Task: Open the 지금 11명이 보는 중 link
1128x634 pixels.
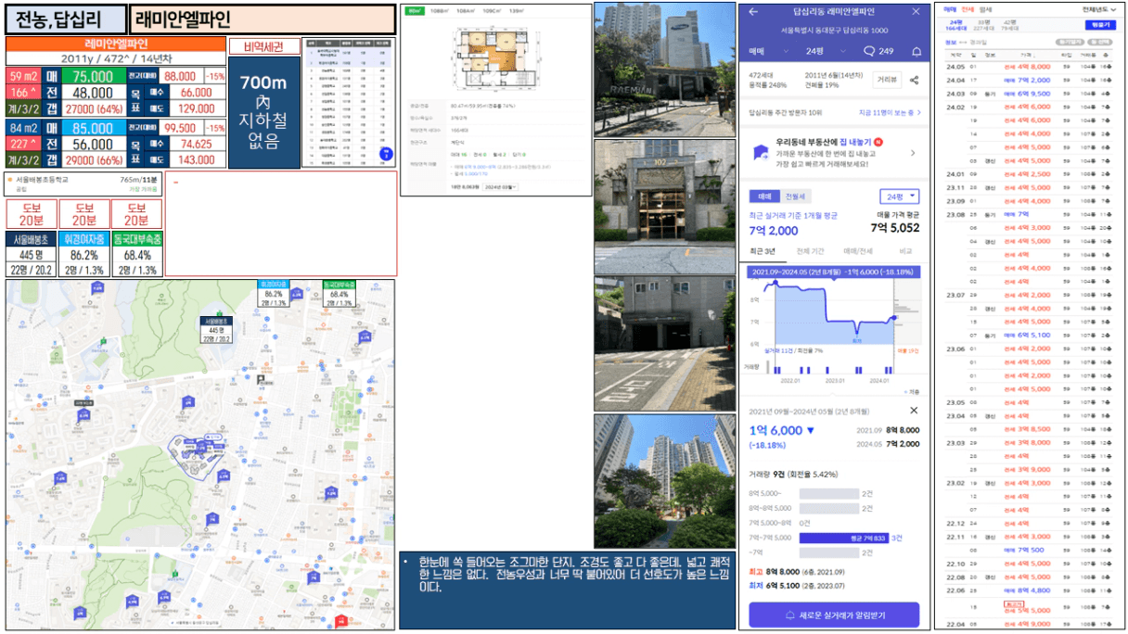Action: coord(890,112)
